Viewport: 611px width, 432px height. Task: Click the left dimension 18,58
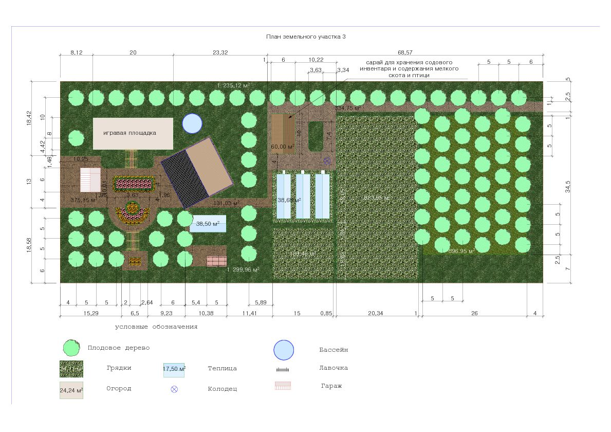(28, 245)
